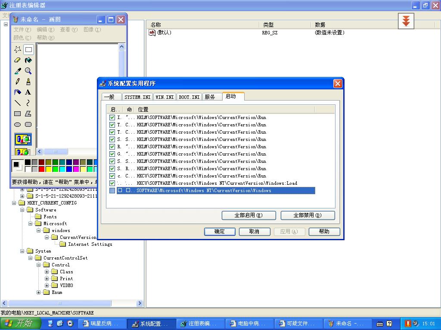Click the (默认) registry value icon
Viewport: 441px width, 330px height.
152,33
